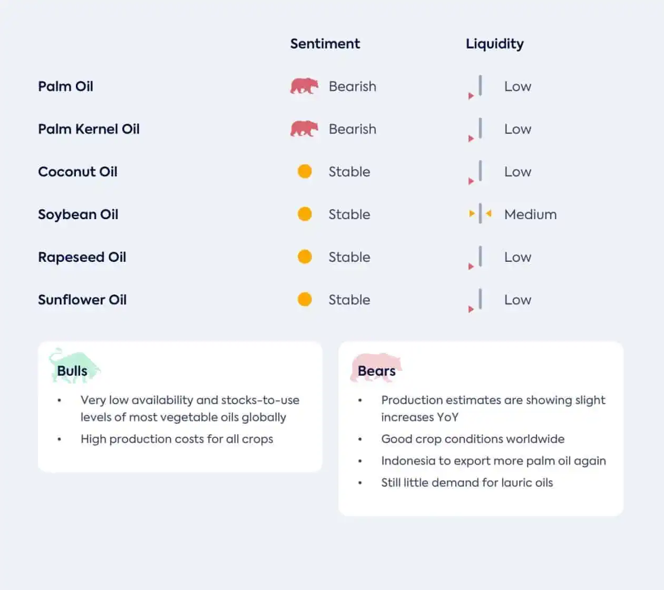
Task: Click the Bearish label for Palm Kernel Oil
Action: tap(353, 129)
